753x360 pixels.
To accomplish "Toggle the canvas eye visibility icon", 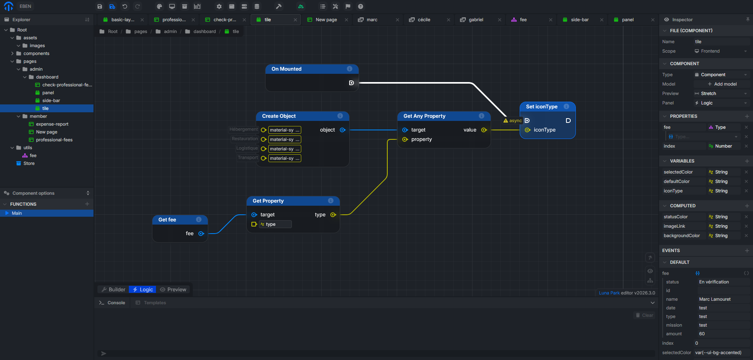I will pyautogui.click(x=650, y=271).
